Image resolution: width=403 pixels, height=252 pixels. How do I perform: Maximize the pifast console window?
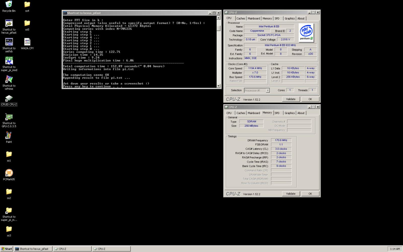pyautogui.click(x=214, y=13)
